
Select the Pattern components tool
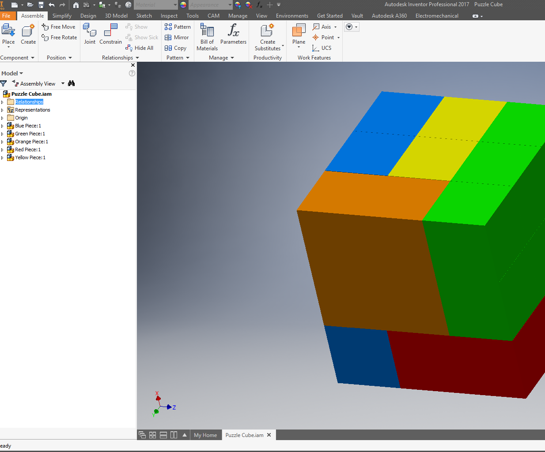(x=178, y=26)
